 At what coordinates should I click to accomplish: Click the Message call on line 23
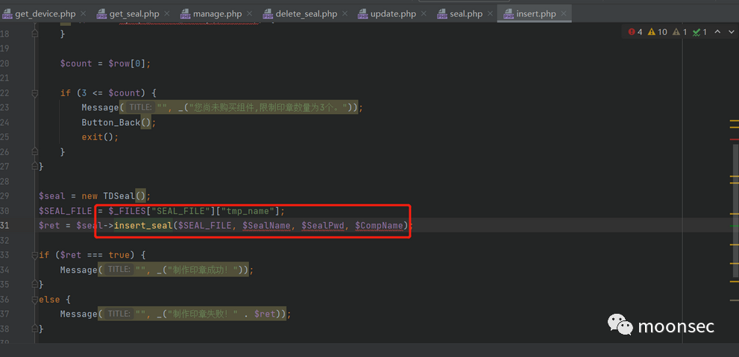tap(100, 108)
